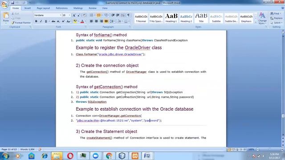This screenshot has width=285, height=160.
Task: Apply the Subtitle style
Action: (216, 18)
